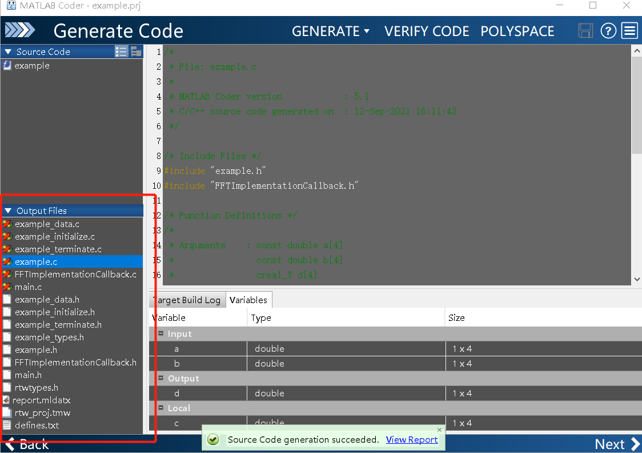Open report.mldatx file
This screenshot has height=453, width=642.
tap(41, 400)
